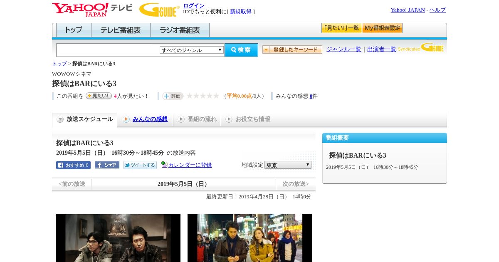The image size is (499, 262).
Task: Click the みんなの感想 tab play icon
Action: click(126, 119)
